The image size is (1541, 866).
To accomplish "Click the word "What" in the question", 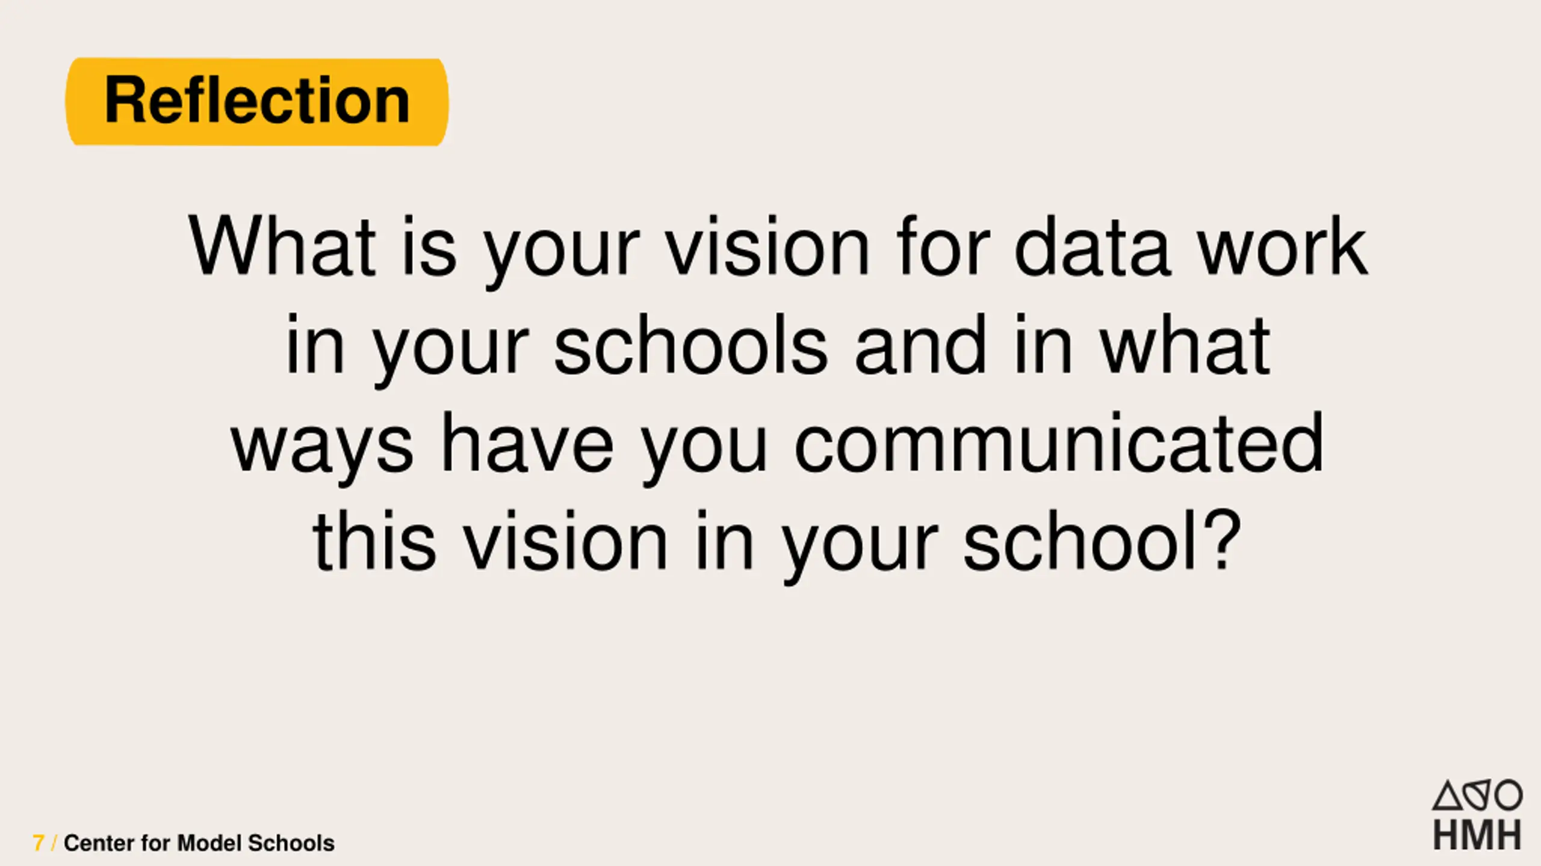I will click(x=282, y=246).
